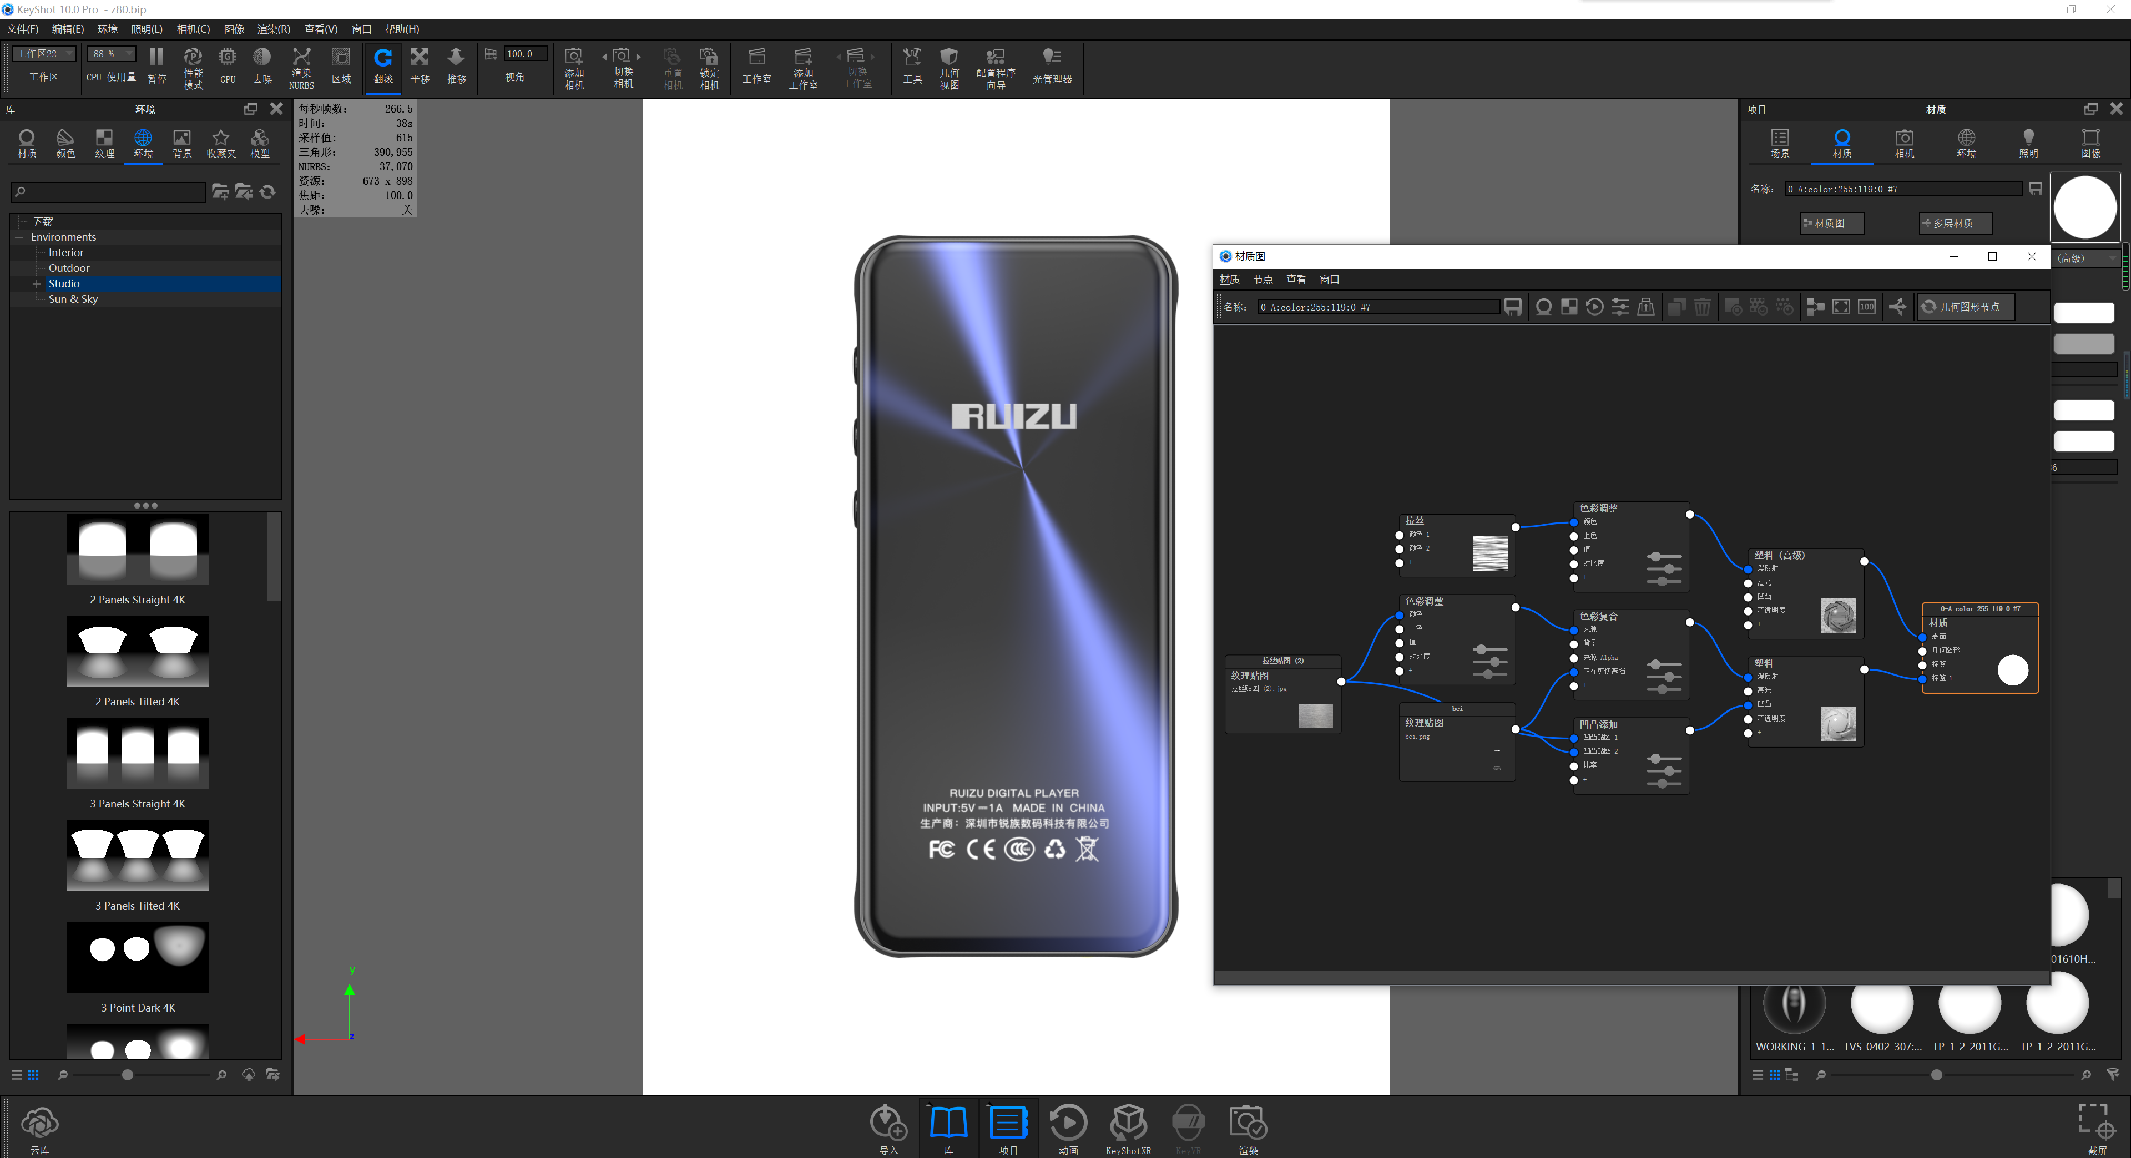Open the (高级) material type dropdown
The width and height of the screenshot is (2131, 1158).
[x=2085, y=257]
